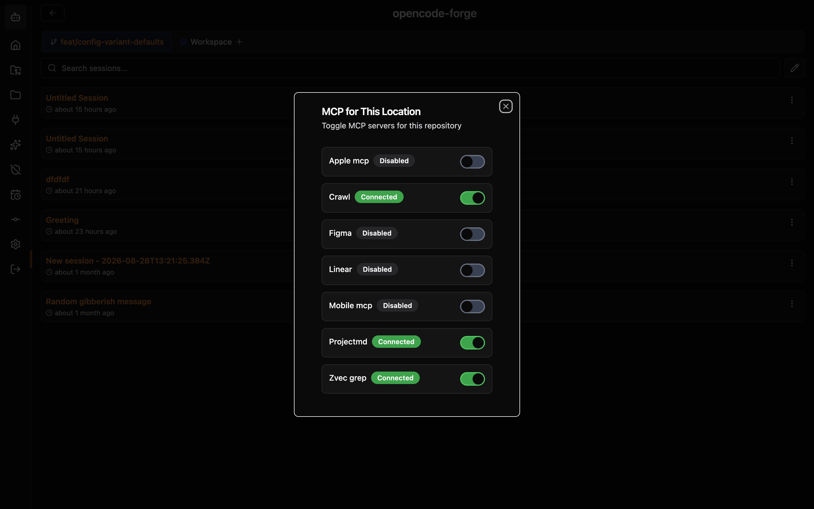
Task: Open options menu for dfdfdf session
Action: pos(792,182)
